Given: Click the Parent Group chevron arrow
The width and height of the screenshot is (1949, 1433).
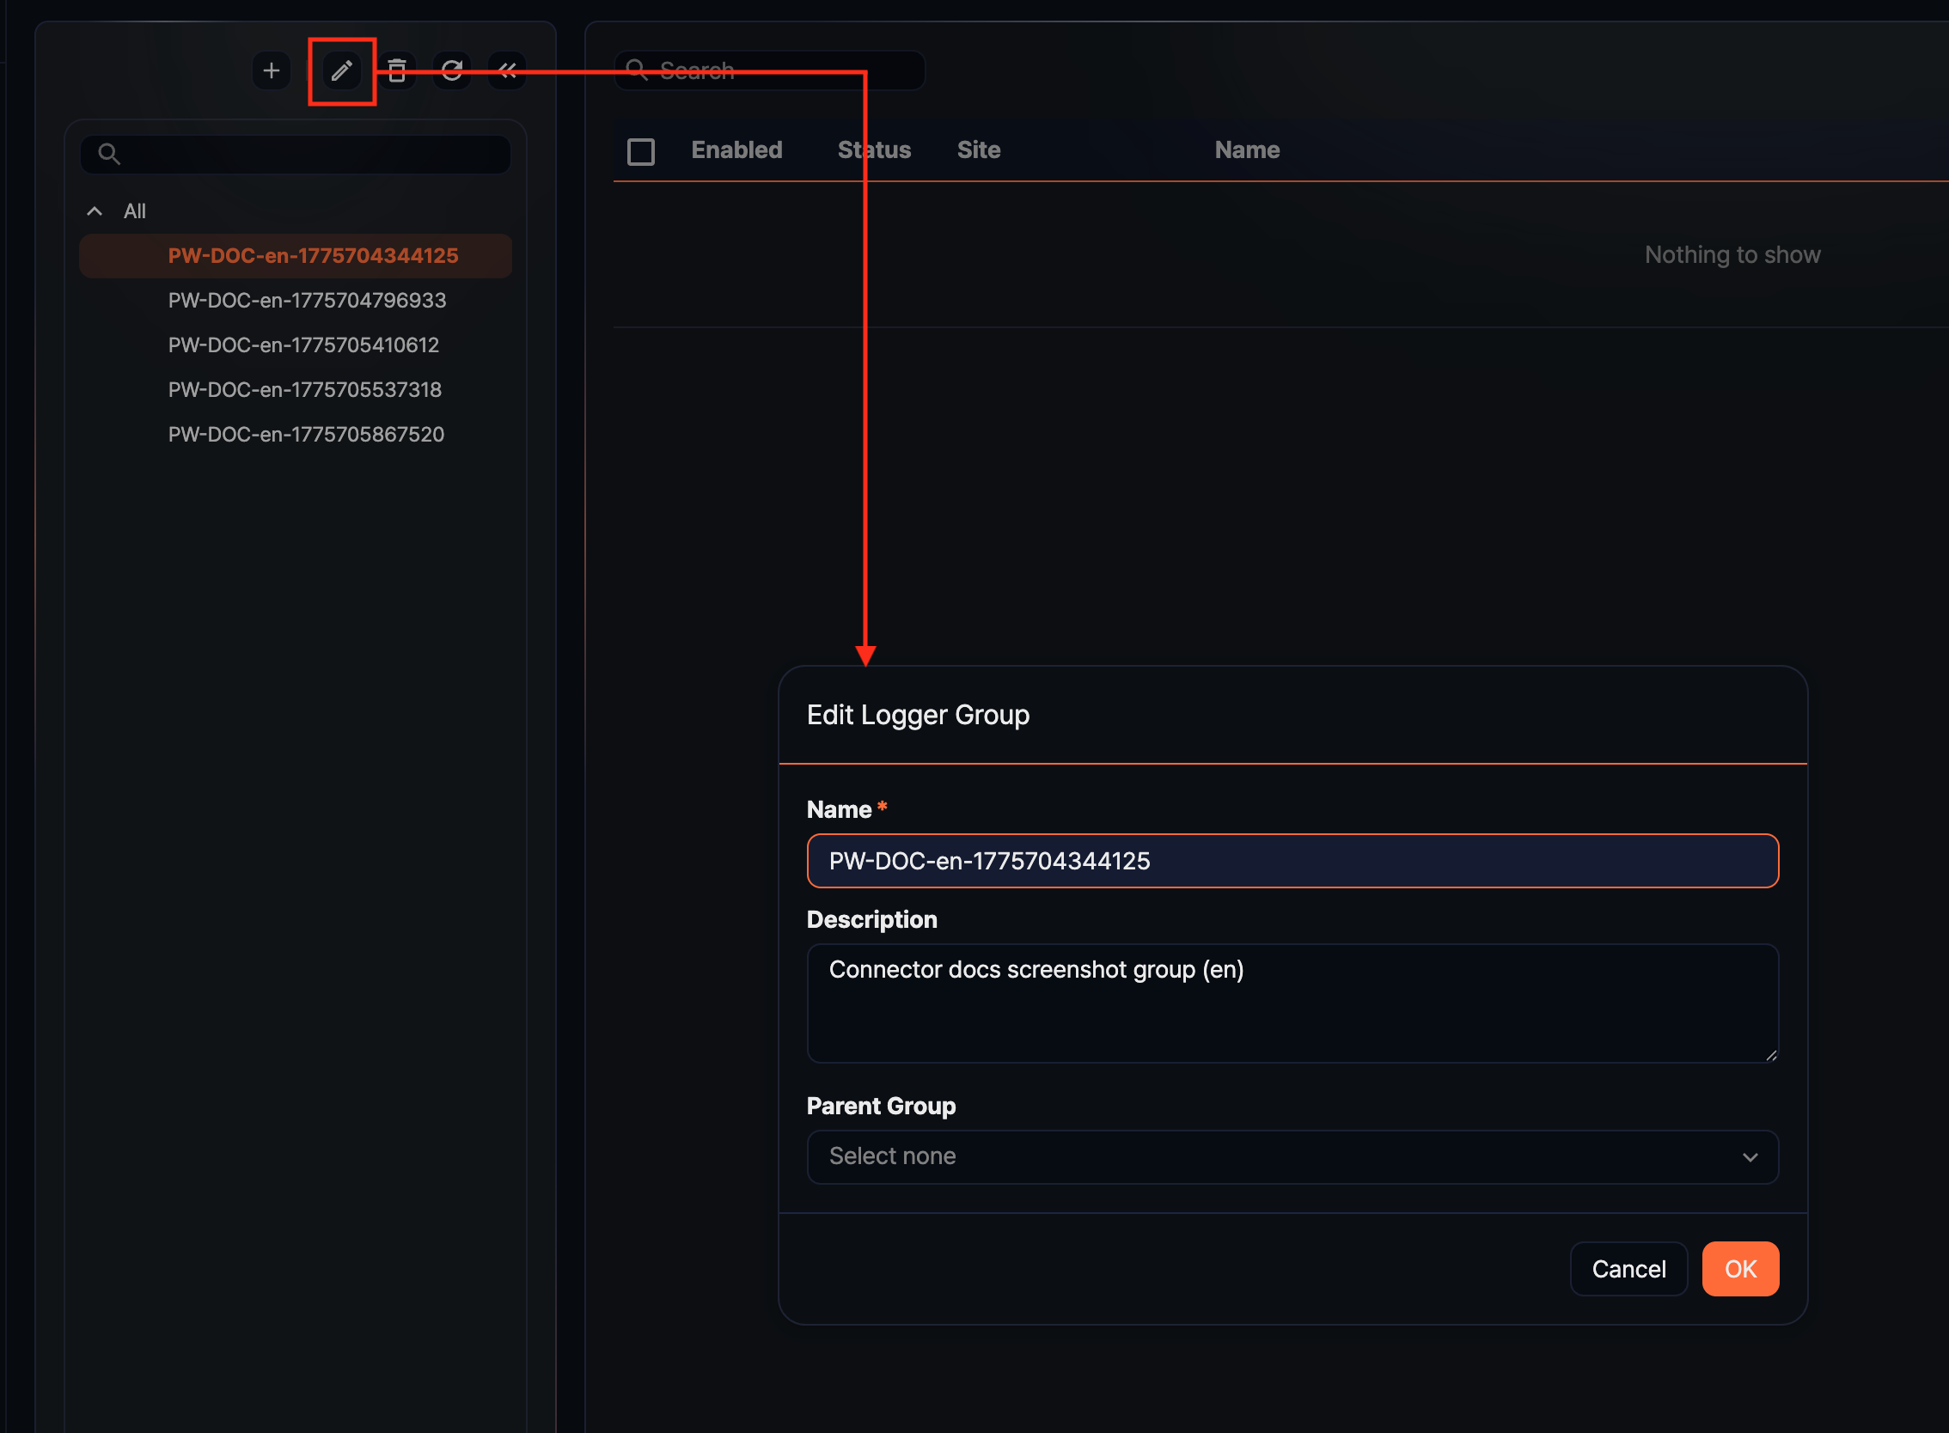Looking at the screenshot, I should click(1750, 1157).
